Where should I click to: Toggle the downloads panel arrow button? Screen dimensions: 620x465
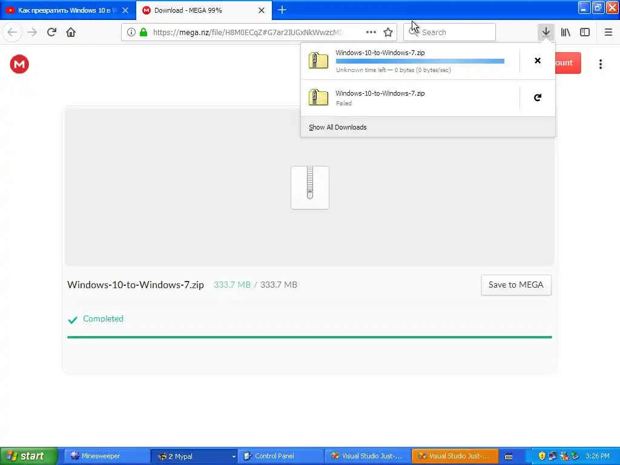(x=546, y=32)
